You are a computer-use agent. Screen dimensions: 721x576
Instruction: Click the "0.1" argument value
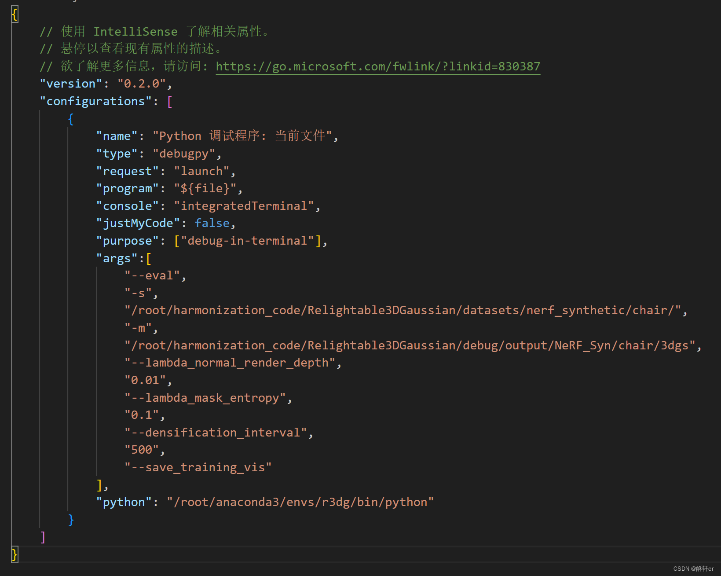142,415
